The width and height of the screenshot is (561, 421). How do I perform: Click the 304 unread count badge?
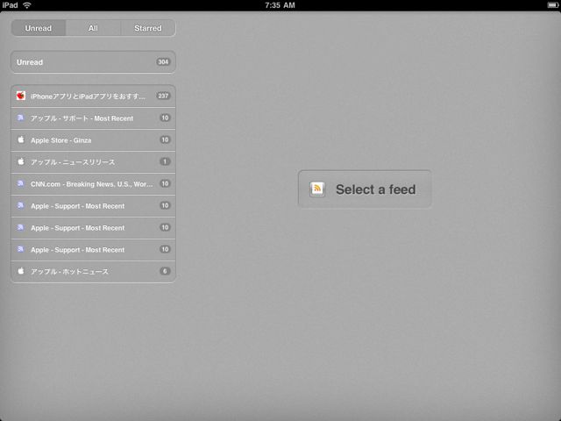click(x=163, y=62)
